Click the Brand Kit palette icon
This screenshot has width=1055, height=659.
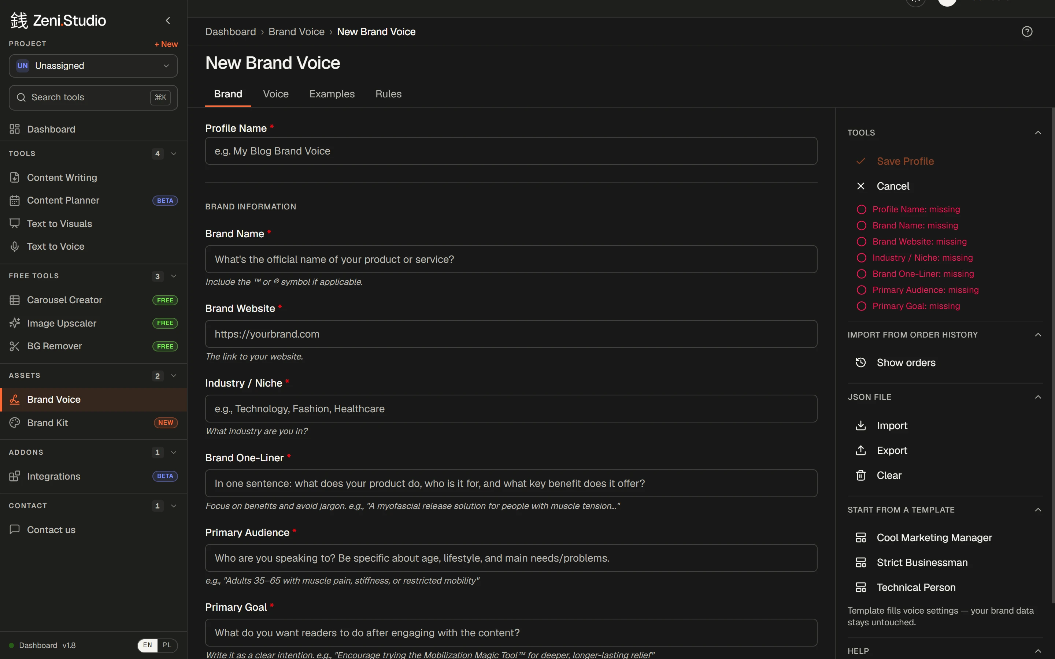pos(15,423)
